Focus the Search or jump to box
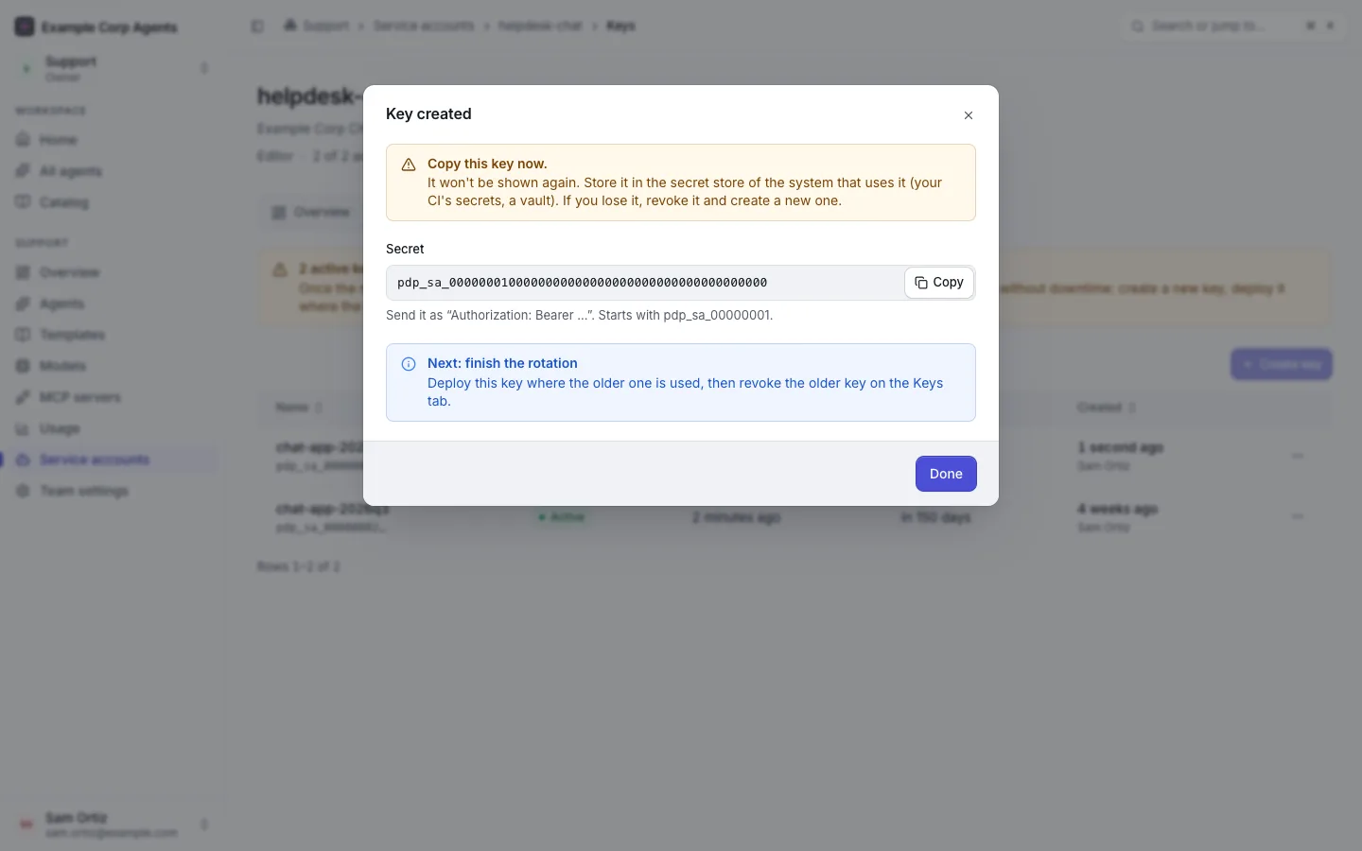The height and width of the screenshot is (851, 1362). (x=1233, y=26)
